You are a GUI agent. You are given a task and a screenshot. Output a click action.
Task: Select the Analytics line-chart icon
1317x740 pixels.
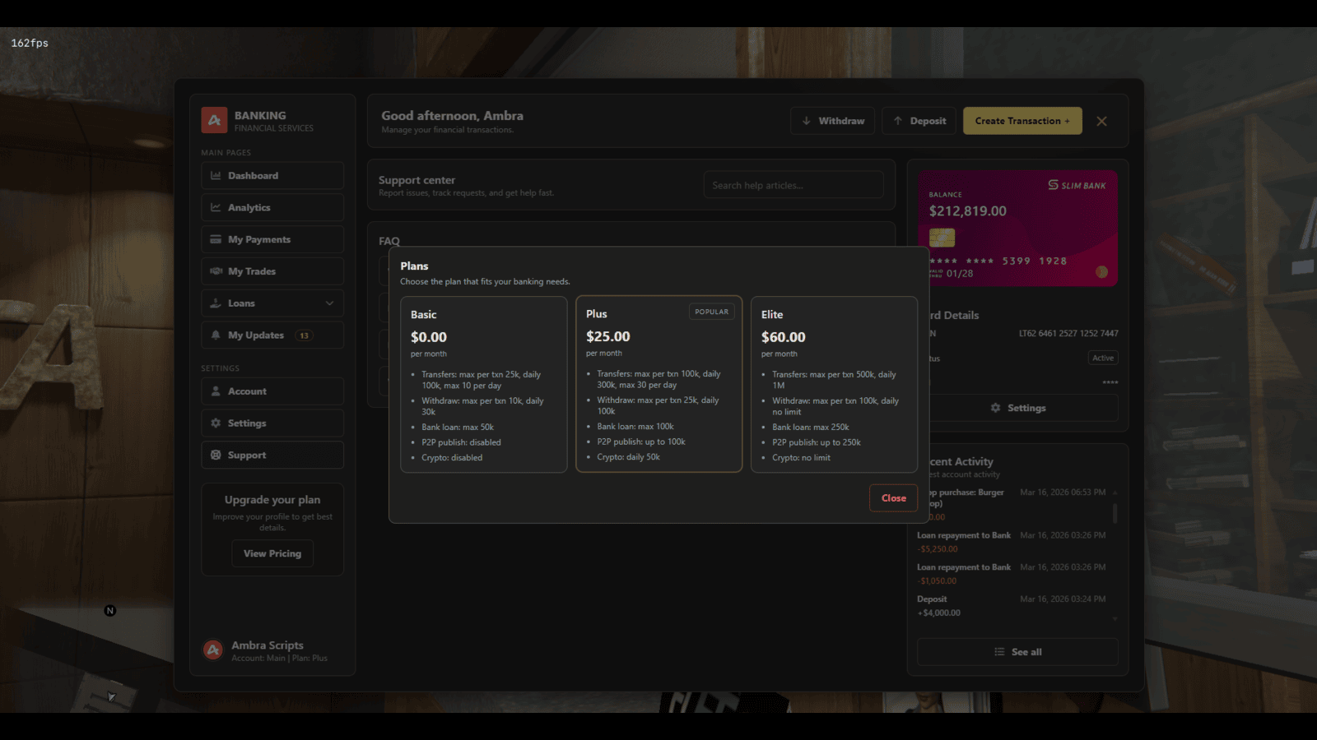(x=216, y=207)
